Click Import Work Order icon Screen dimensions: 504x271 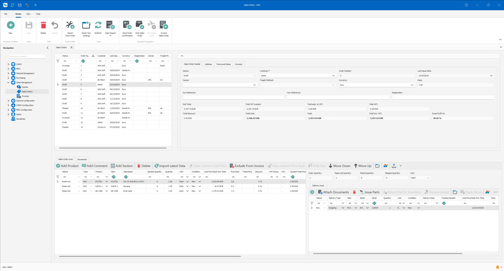[x=70, y=25]
